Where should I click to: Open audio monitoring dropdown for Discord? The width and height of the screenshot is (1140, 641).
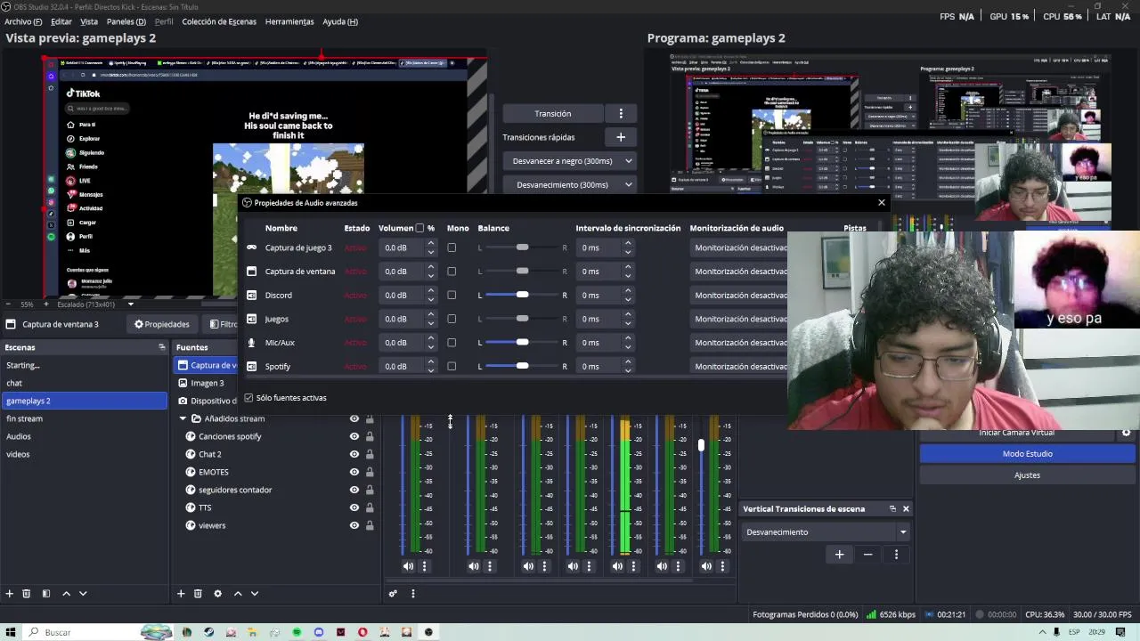click(x=739, y=295)
